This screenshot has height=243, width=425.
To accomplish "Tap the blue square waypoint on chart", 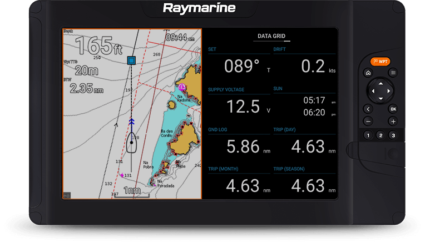I will click(x=131, y=60).
